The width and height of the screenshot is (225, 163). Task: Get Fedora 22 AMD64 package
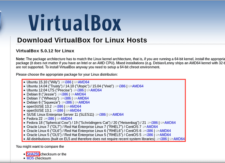[66, 119]
